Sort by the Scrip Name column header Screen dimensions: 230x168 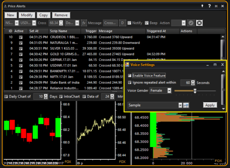click(65, 31)
